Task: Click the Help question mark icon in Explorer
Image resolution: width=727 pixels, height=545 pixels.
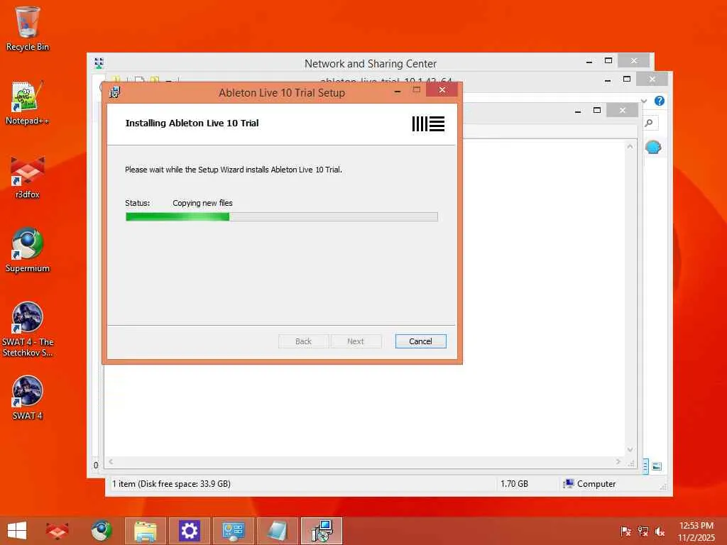Action: (660, 101)
